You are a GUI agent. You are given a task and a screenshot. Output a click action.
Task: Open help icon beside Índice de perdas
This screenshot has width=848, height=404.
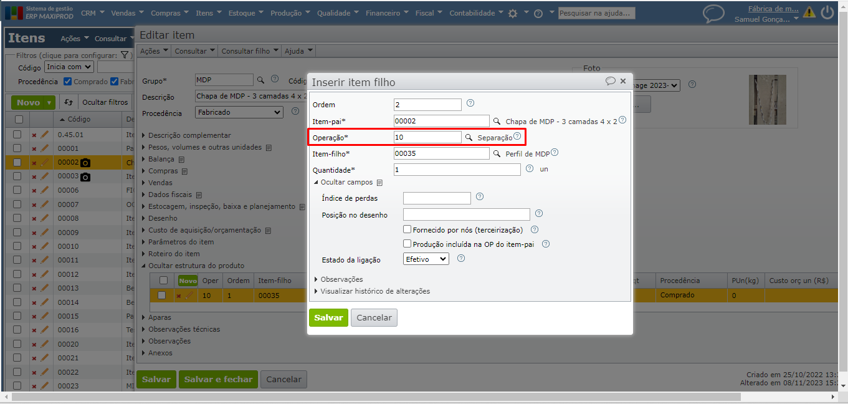[x=480, y=197]
